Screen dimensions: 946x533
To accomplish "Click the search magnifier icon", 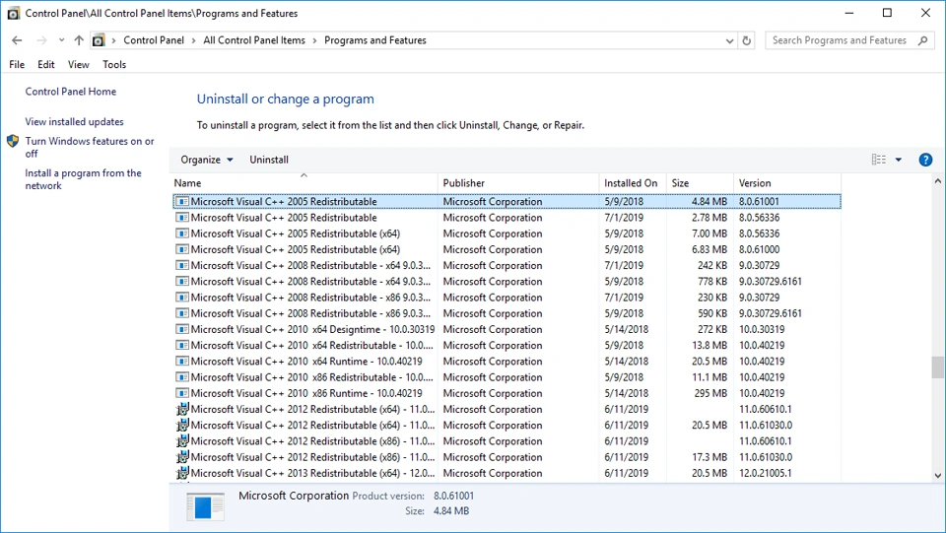I will pyautogui.click(x=923, y=40).
